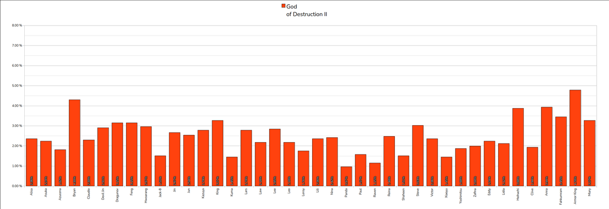Select the Fahkumram bar
This screenshot has height=209, width=609.
pos(561,152)
